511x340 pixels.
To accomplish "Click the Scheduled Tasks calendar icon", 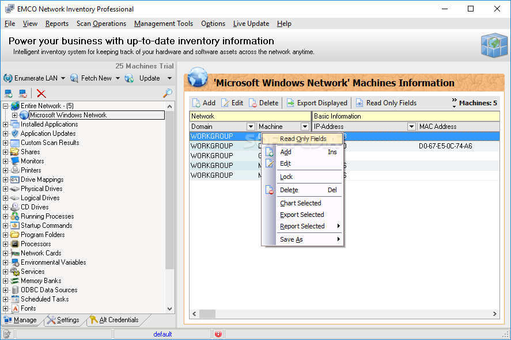I will 15,299.
